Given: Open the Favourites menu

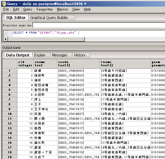Looking at the screenshot, I should coord(44,9).
